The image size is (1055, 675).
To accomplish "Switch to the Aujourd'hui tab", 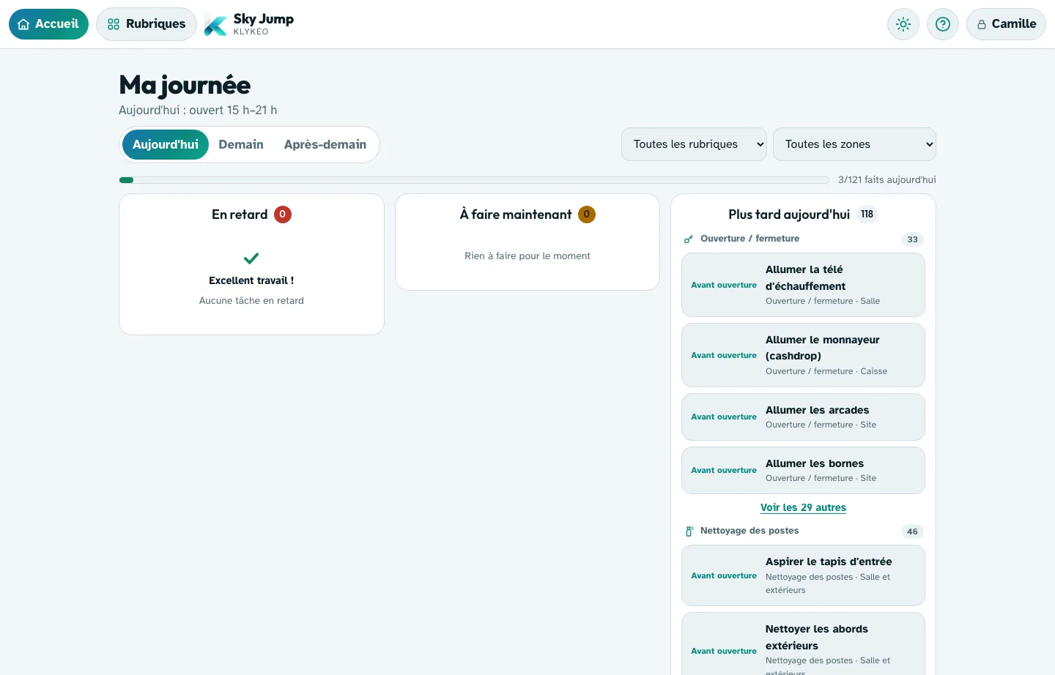I will (166, 144).
